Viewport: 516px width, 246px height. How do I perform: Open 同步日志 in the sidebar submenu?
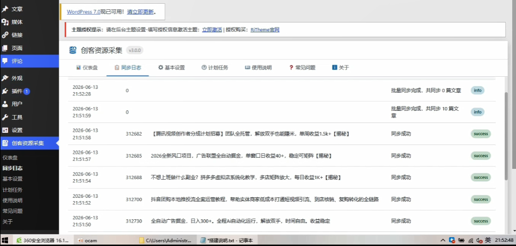tap(13, 168)
